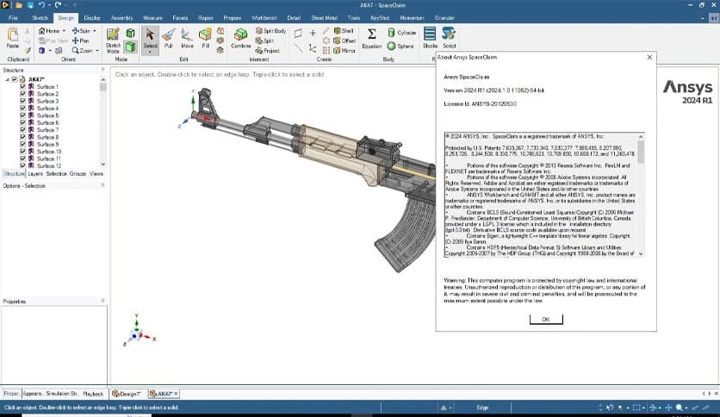Toggle checkbox for Surface 3

click(23, 101)
